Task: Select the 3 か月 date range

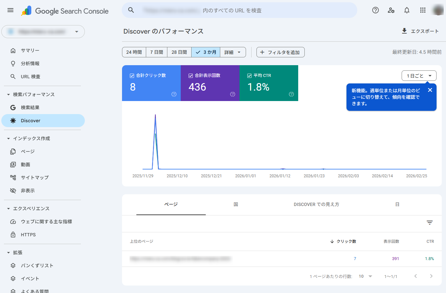Action: click(206, 52)
